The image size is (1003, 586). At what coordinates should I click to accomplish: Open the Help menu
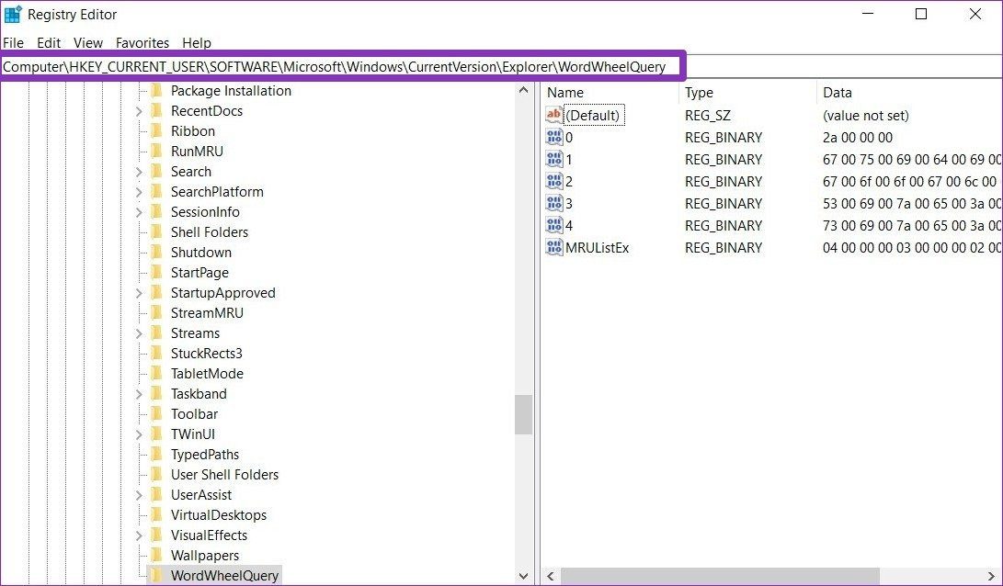pyautogui.click(x=197, y=43)
